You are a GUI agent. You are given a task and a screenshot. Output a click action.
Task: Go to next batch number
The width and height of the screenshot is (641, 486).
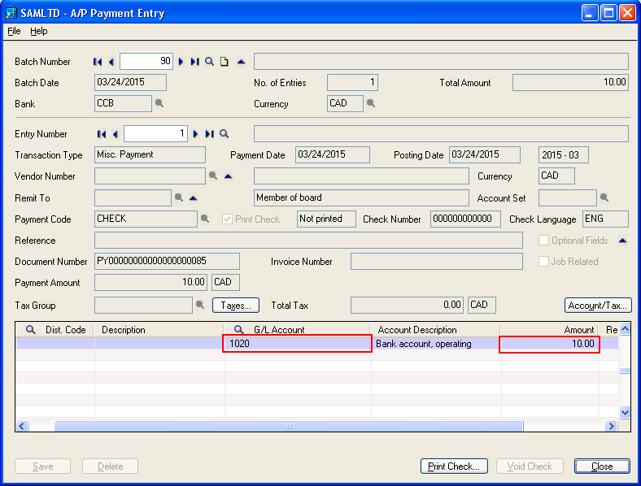(181, 62)
